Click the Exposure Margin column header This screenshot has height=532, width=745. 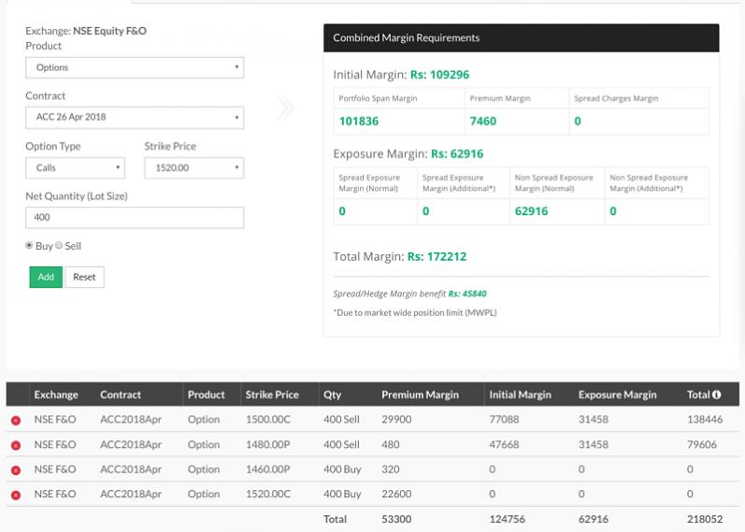click(x=617, y=395)
